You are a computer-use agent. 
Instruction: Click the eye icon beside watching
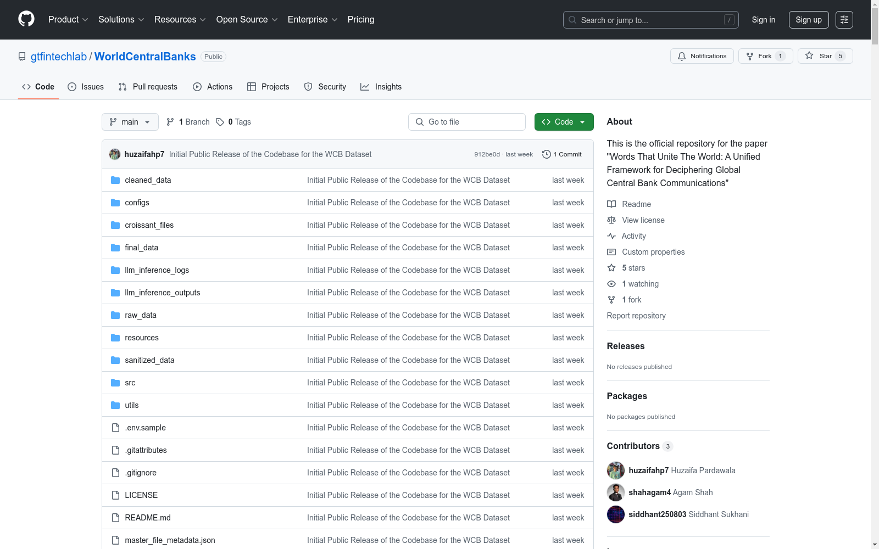pos(611,284)
